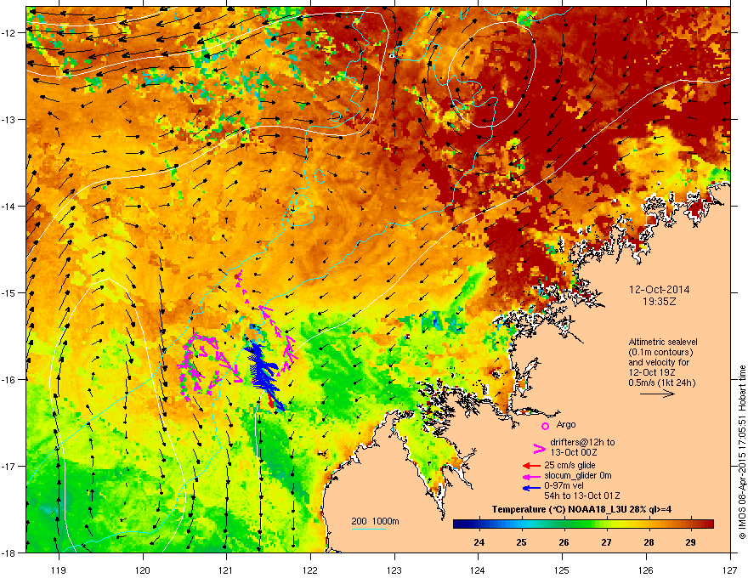This screenshot has height=578, width=748.
Task: Click the cyan 200 1000m isobath legend line
Action: tap(369, 529)
